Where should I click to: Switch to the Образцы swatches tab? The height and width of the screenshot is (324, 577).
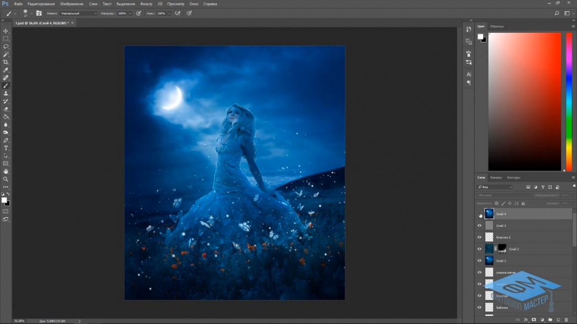(x=497, y=26)
